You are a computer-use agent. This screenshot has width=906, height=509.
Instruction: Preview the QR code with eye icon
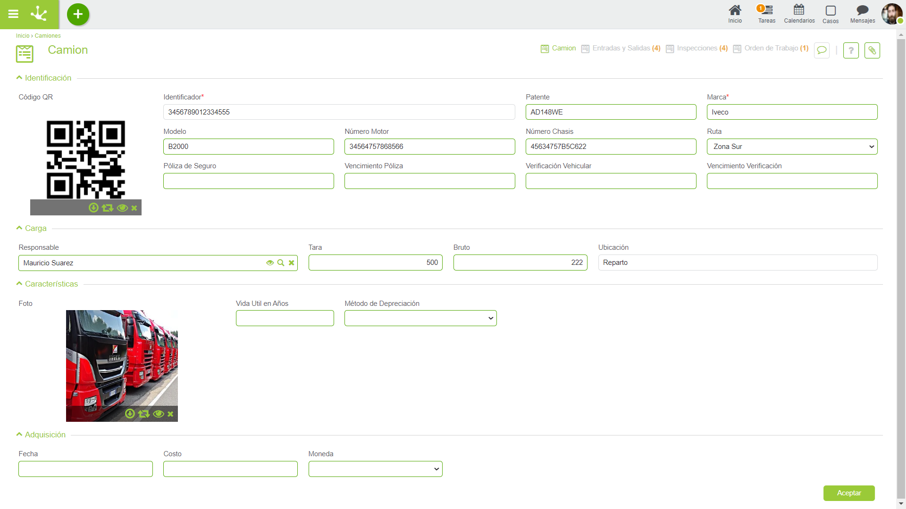click(x=122, y=208)
